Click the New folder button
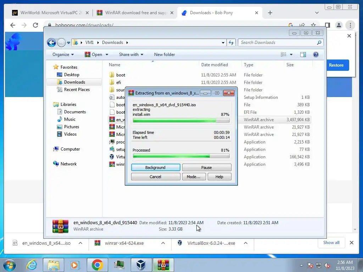This screenshot has height=272, width=363. click(x=164, y=55)
